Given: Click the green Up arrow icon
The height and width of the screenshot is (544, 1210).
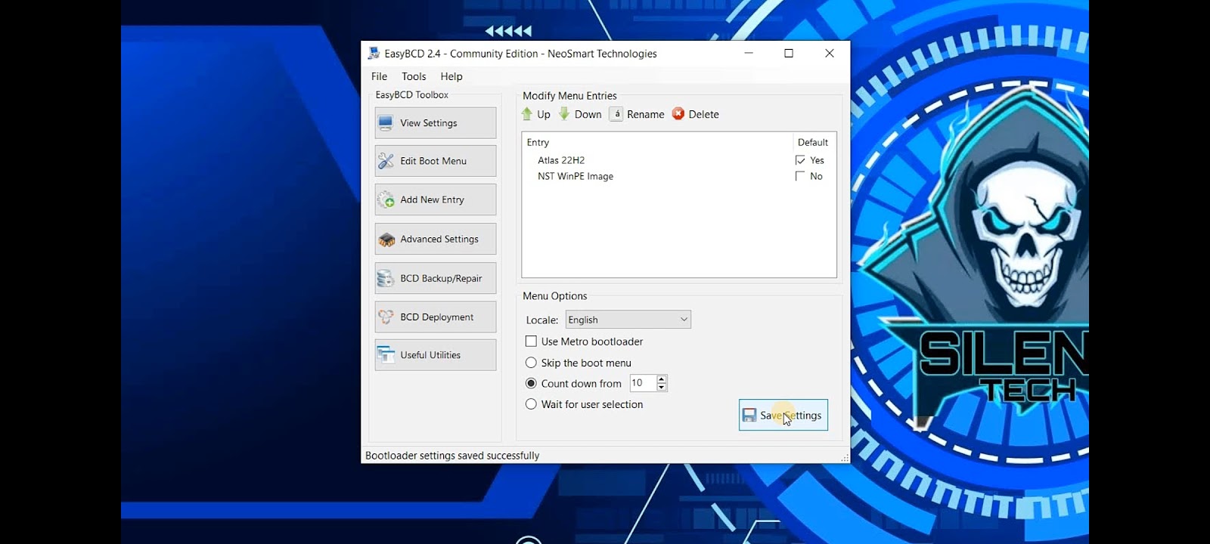Looking at the screenshot, I should (x=527, y=114).
